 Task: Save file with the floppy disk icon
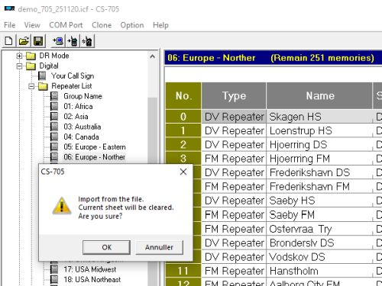tap(38, 41)
